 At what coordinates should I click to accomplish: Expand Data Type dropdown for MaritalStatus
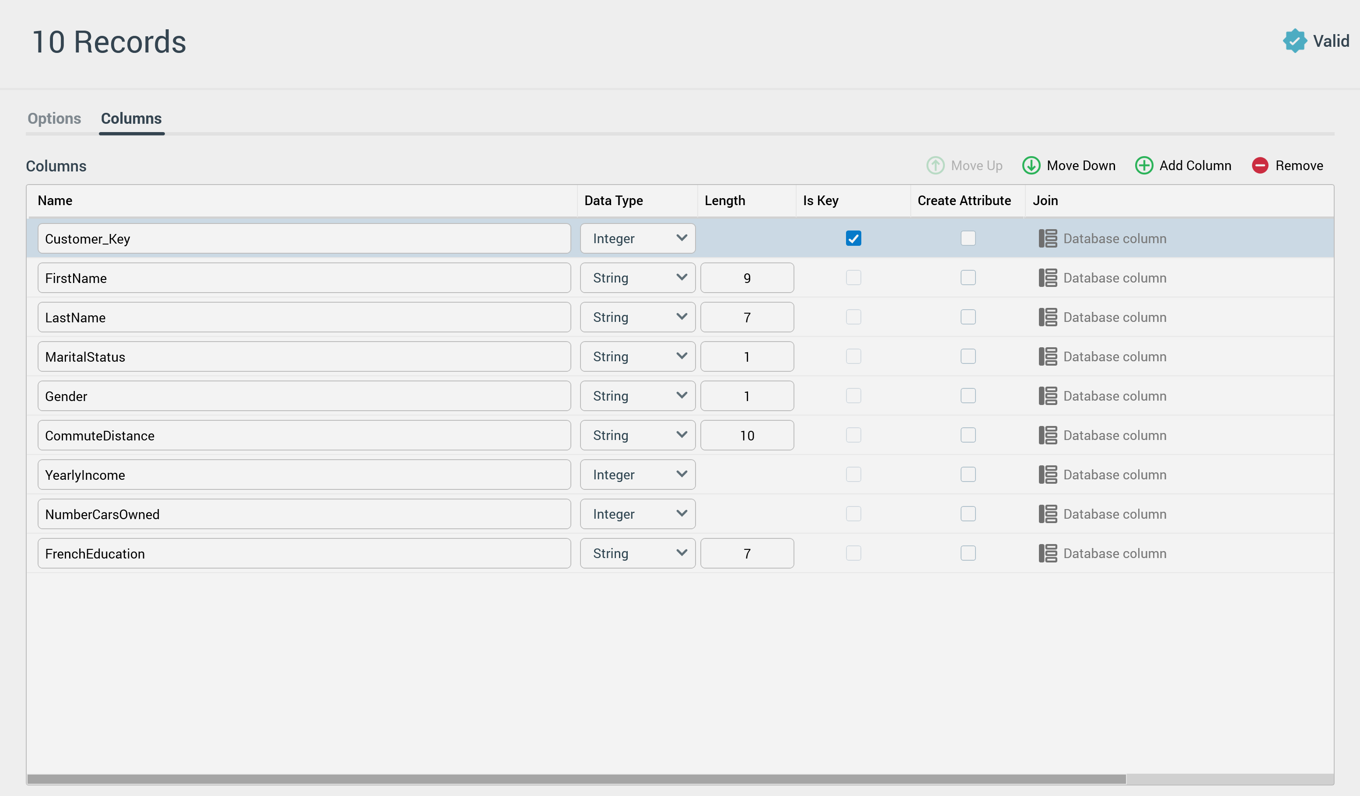(x=637, y=357)
